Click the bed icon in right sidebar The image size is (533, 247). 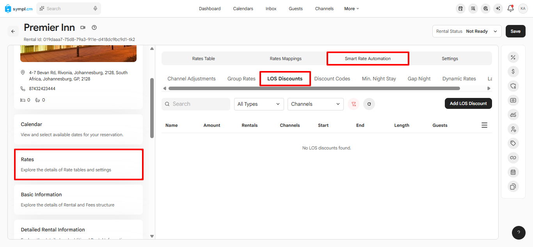[513, 115]
